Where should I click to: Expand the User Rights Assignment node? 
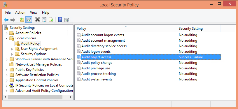(x=12, y=49)
